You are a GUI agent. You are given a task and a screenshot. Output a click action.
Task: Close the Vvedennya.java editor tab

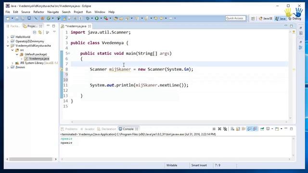click(x=90, y=26)
